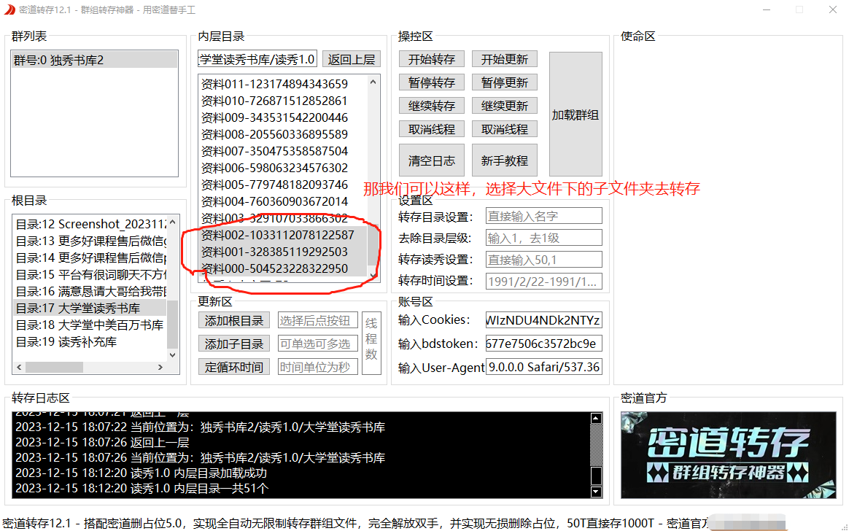Cancel update thread 取消线程 under 继续更新
Image resolution: width=849 pixels, height=531 pixels.
click(x=504, y=129)
